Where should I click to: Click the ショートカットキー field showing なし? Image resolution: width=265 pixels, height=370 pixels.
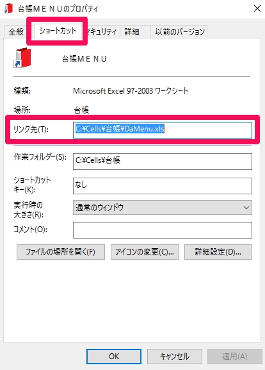pyautogui.click(x=163, y=186)
